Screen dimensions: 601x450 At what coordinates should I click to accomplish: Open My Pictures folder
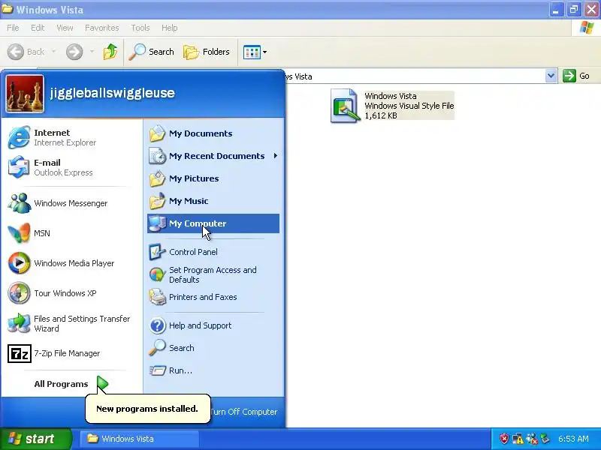click(x=213, y=178)
